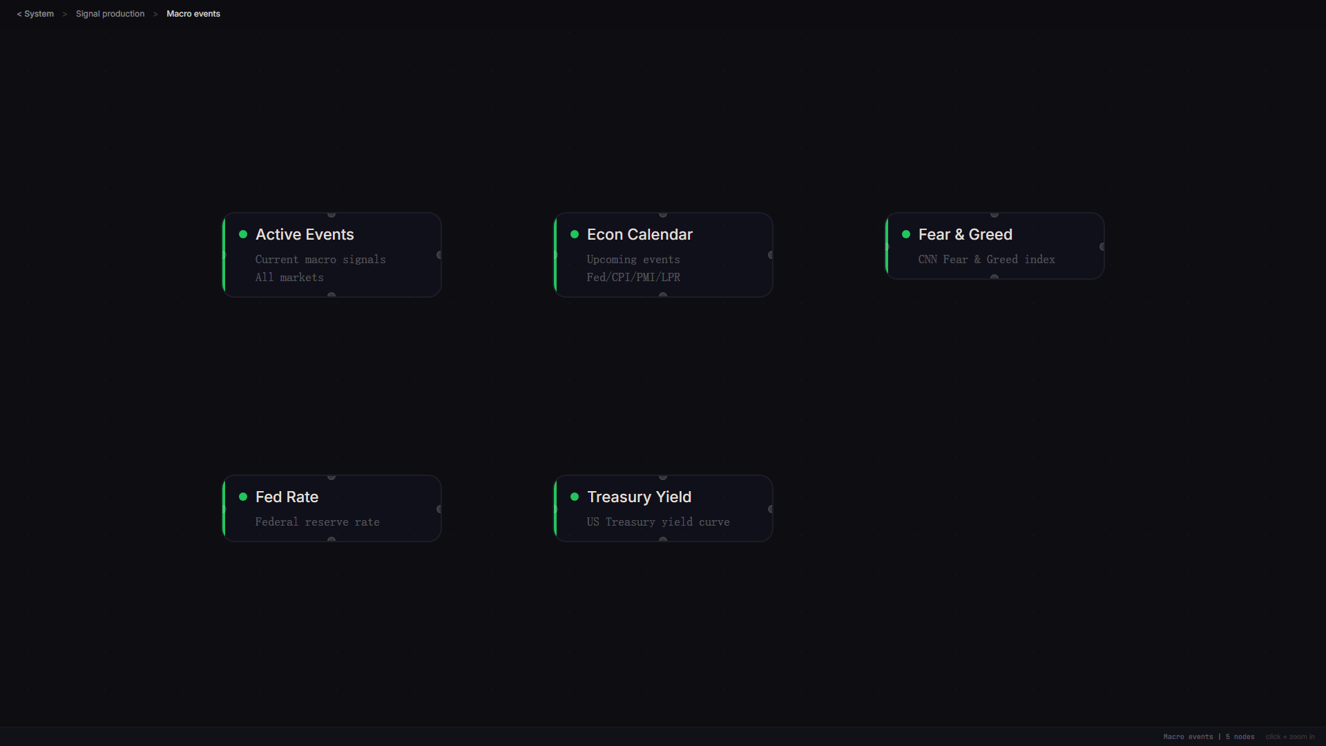The image size is (1326, 746).
Task: Click the green status dot on Treasury Yield
Action: (575, 497)
